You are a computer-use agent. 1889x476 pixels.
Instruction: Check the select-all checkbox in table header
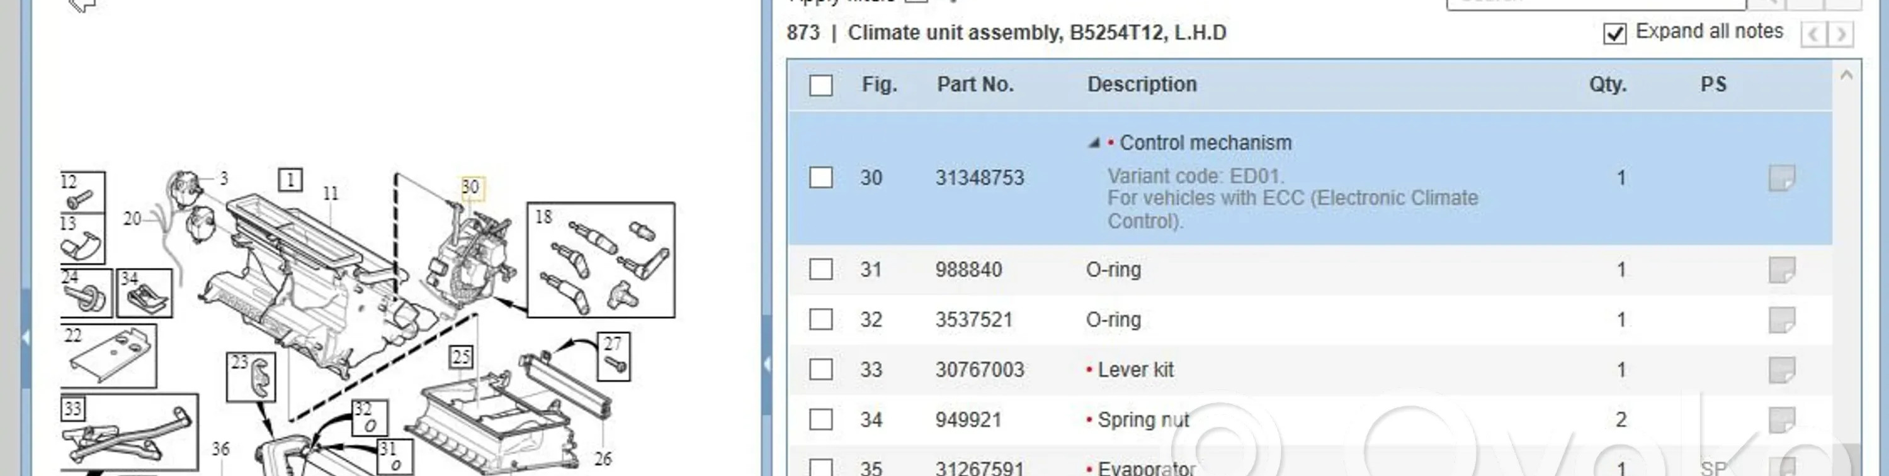point(820,86)
